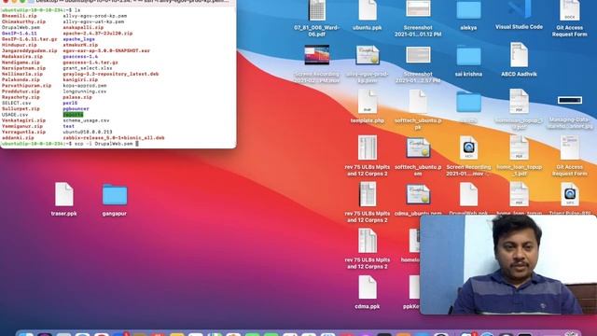Click graylog-3.2-repository_latest.deb in terminal
The width and height of the screenshot is (597, 336).
tap(111, 74)
